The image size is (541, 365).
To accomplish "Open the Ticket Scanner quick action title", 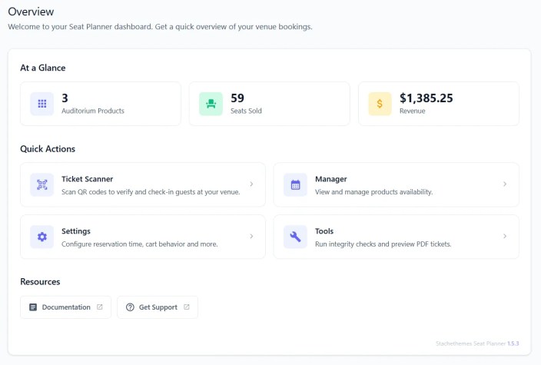I will [87, 179].
